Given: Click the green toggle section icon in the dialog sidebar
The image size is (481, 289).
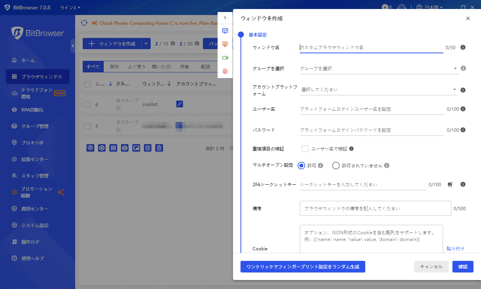Looking at the screenshot, I should (225, 57).
